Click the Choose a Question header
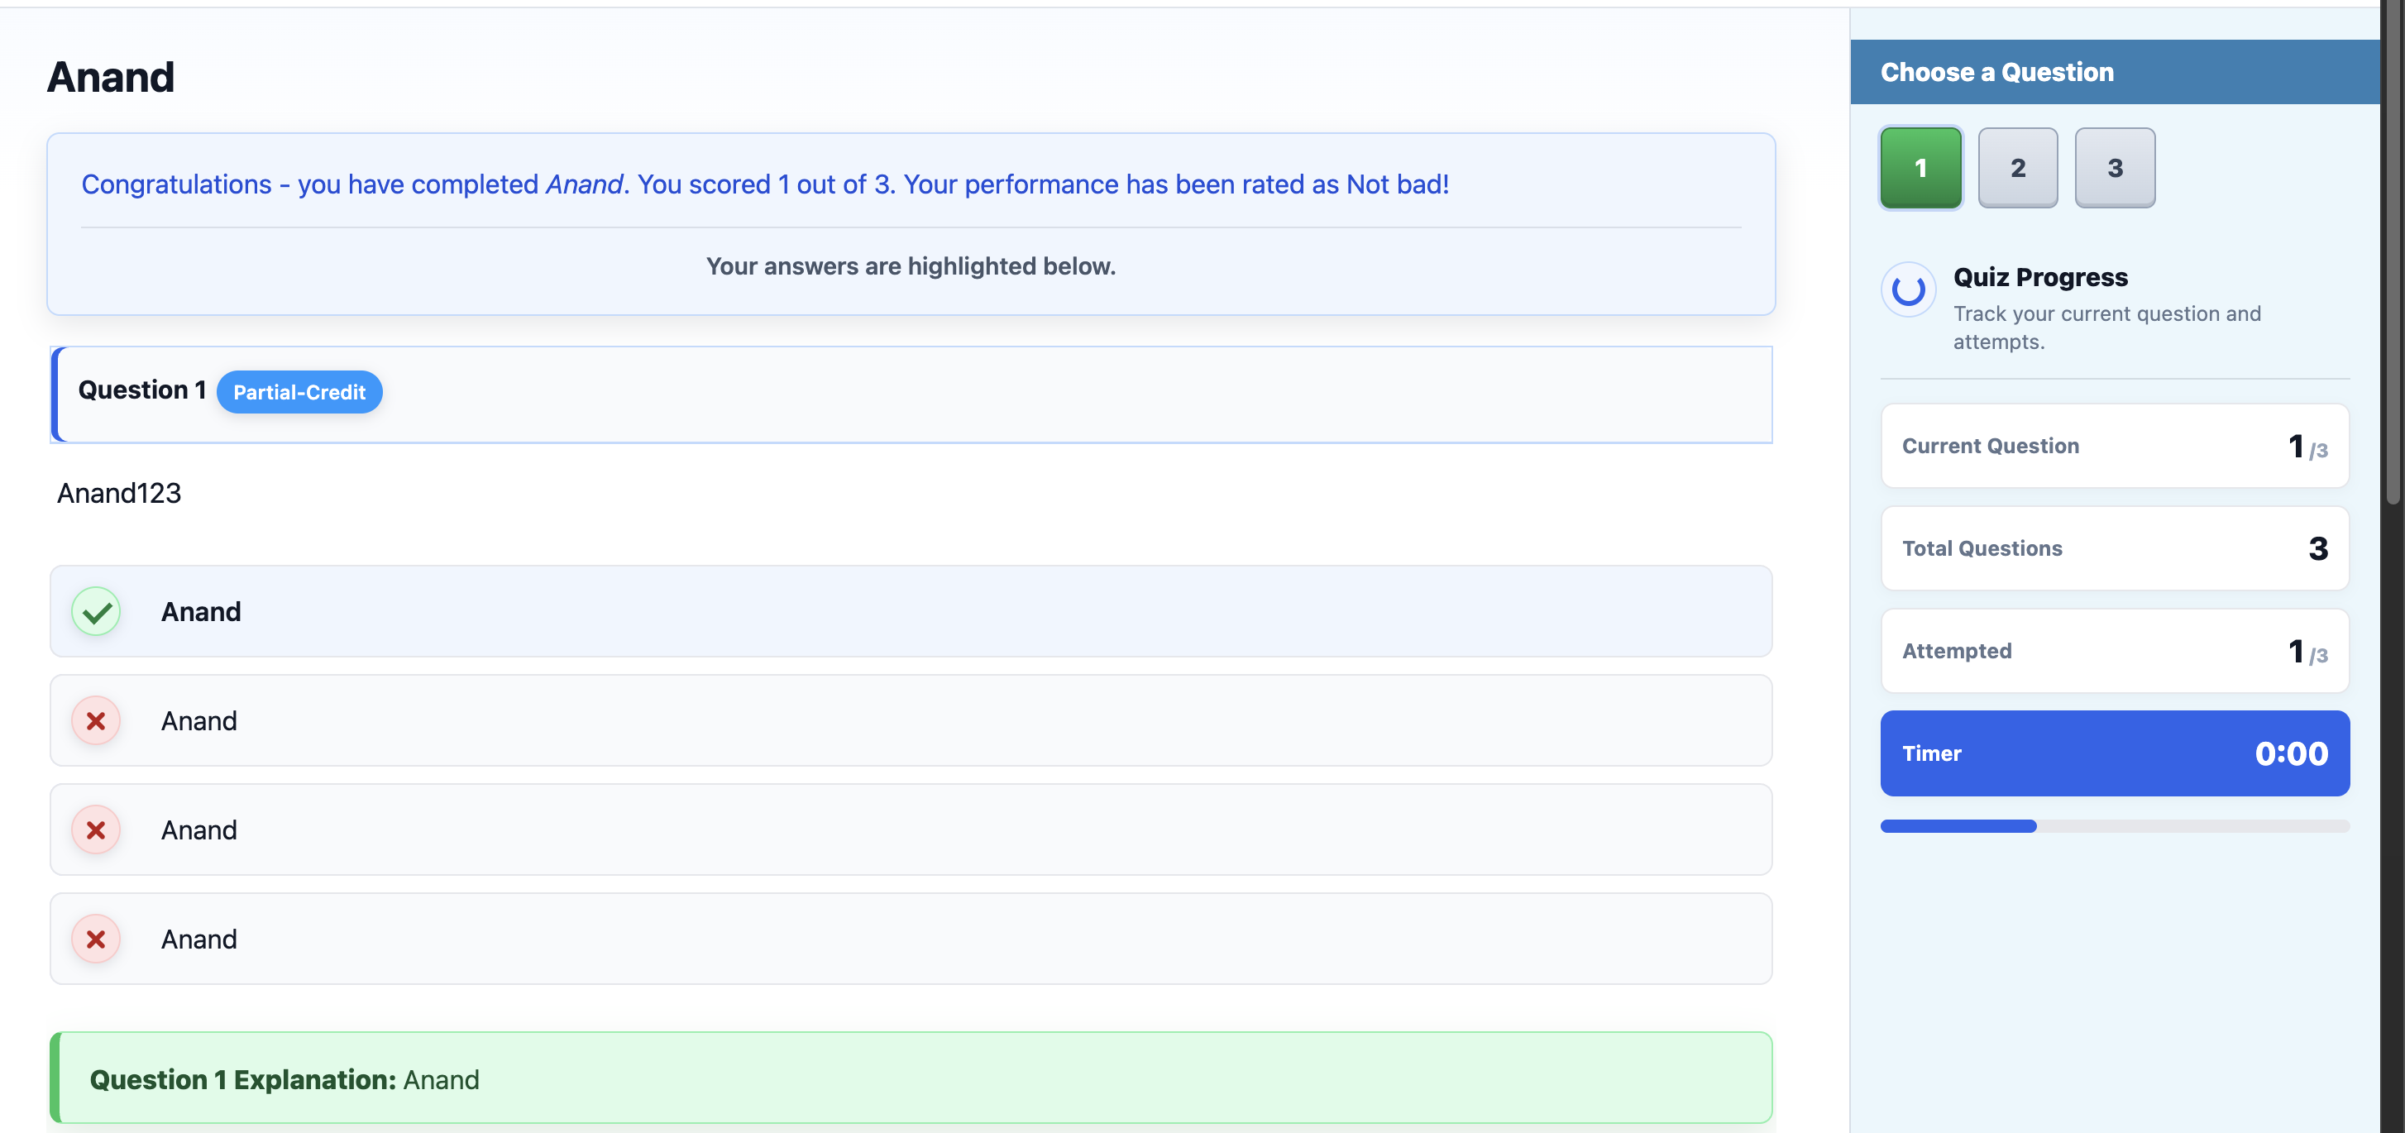This screenshot has height=1133, width=2405. pyautogui.click(x=2115, y=72)
